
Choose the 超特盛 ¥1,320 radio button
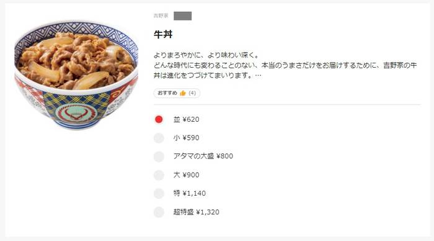coord(159,212)
